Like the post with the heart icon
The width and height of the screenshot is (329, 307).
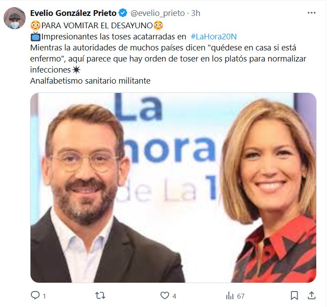coord(164,295)
